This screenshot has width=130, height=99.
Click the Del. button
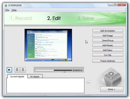(x=89, y=82)
